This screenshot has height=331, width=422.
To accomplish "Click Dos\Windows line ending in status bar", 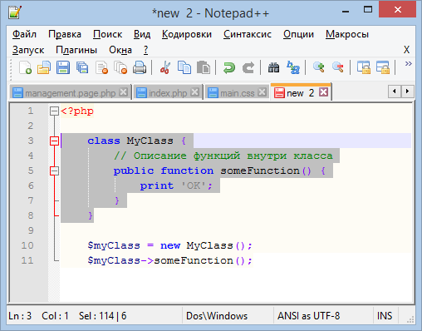I will tap(217, 316).
